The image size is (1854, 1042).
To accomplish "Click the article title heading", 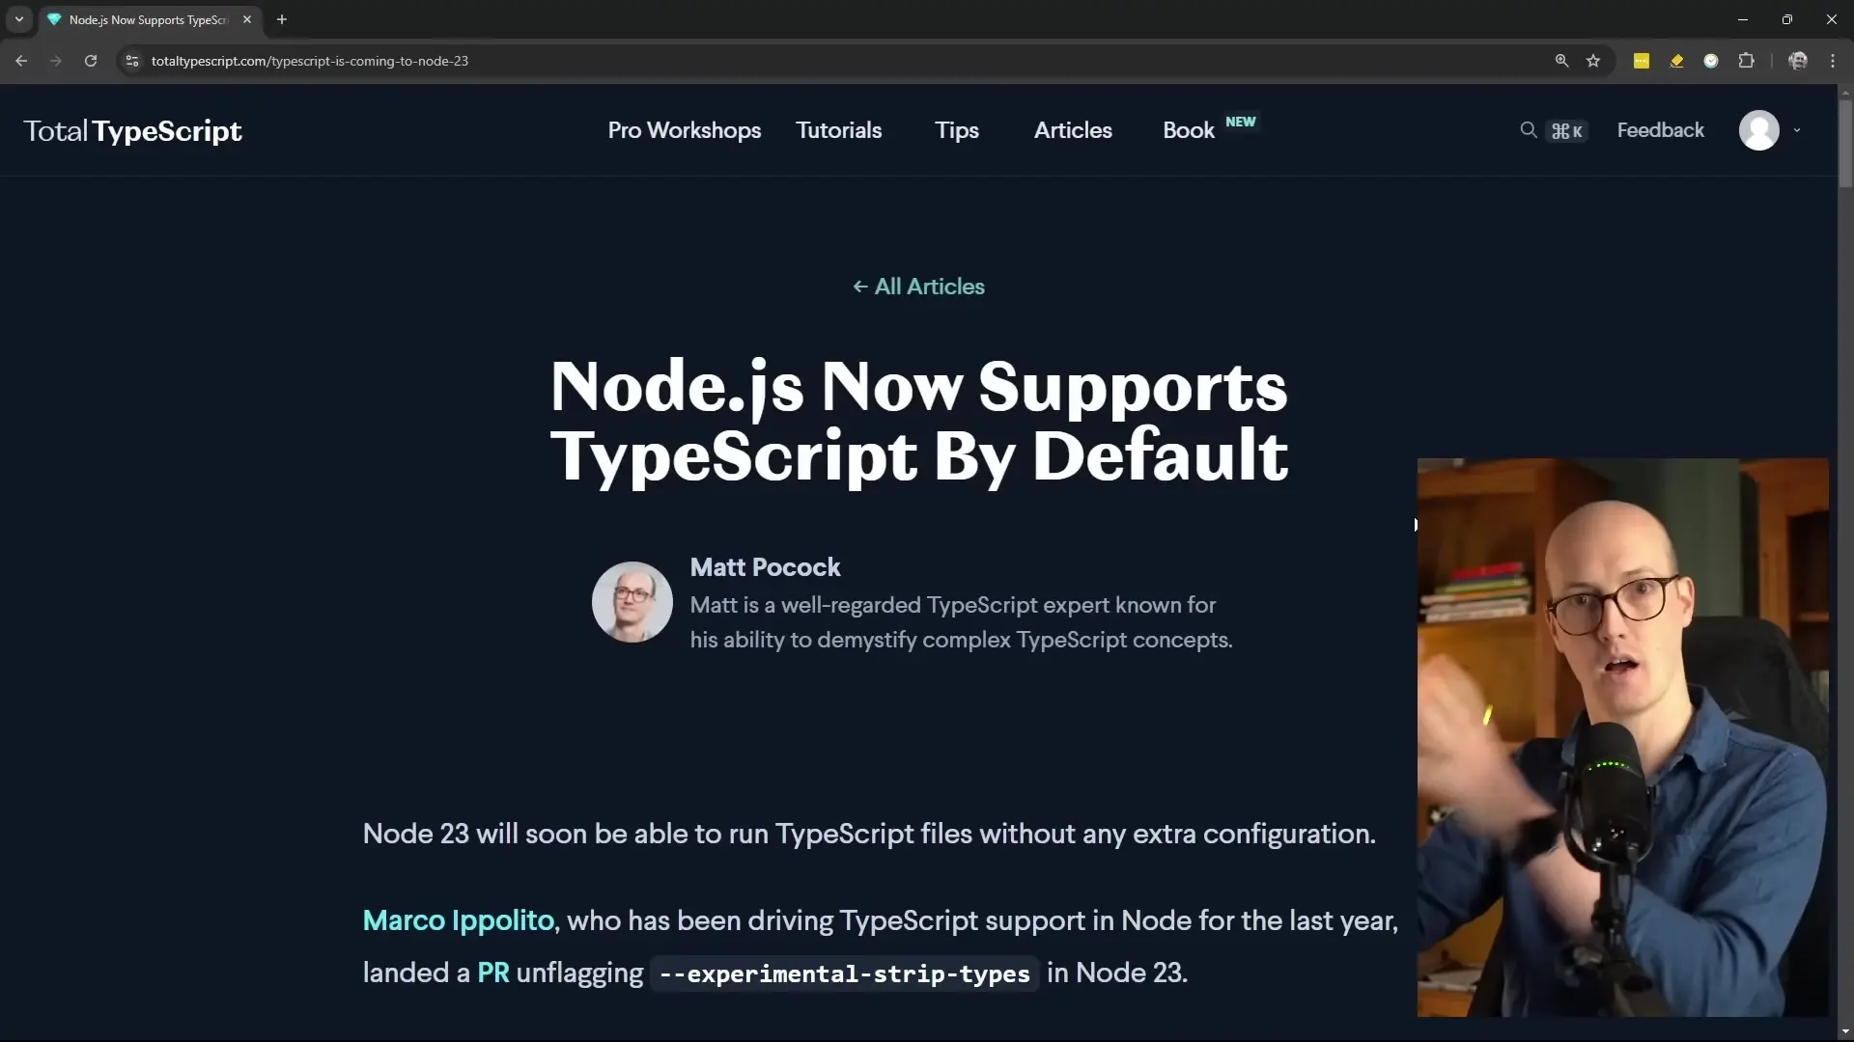I will 919,421.
